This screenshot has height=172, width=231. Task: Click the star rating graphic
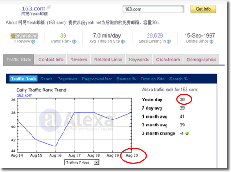click(24, 36)
